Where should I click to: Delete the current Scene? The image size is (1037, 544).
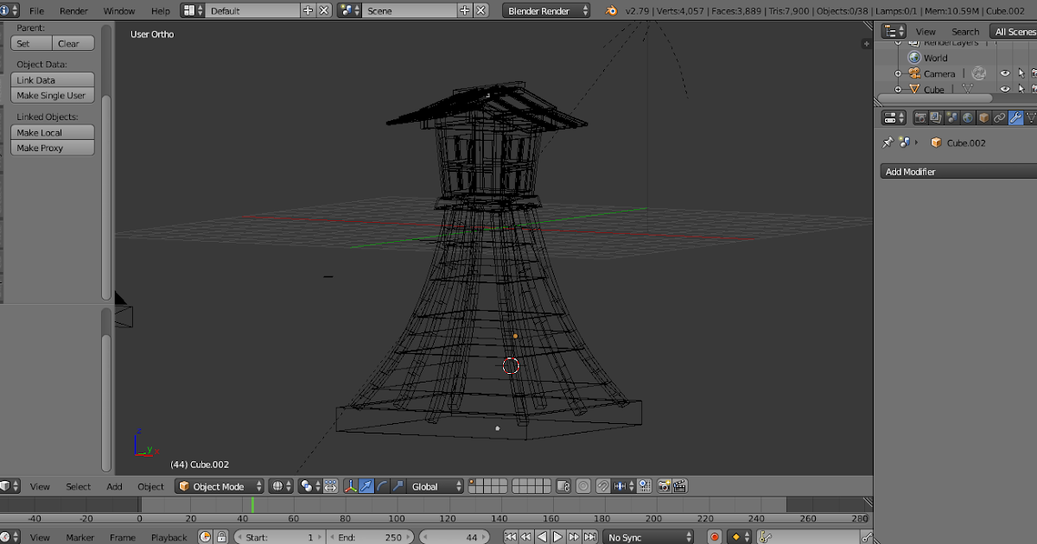(x=481, y=11)
